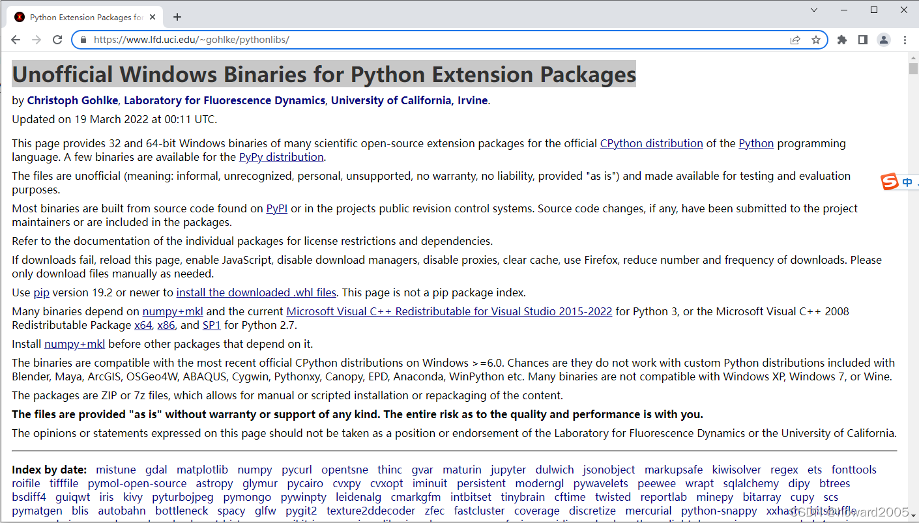Jump to astropy in the index
The height and width of the screenshot is (523, 919).
[x=214, y=483]
